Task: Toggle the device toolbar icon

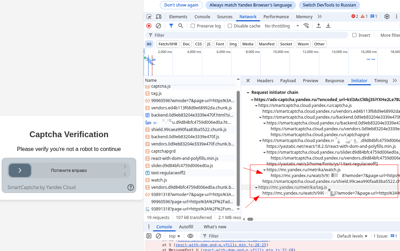Action: pos(158,17)
